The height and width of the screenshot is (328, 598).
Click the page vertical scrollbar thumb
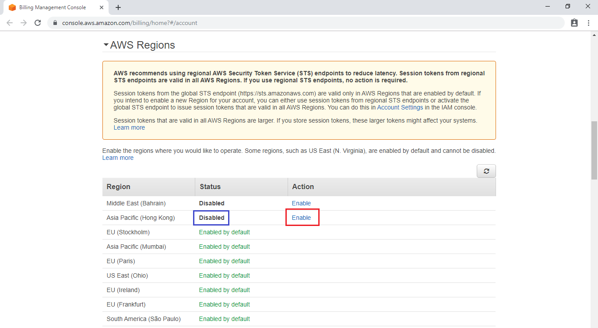[594, 150]
